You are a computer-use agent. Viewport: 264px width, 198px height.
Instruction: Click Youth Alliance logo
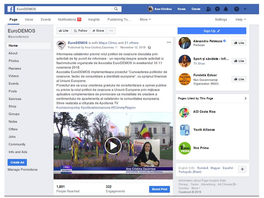185,130
